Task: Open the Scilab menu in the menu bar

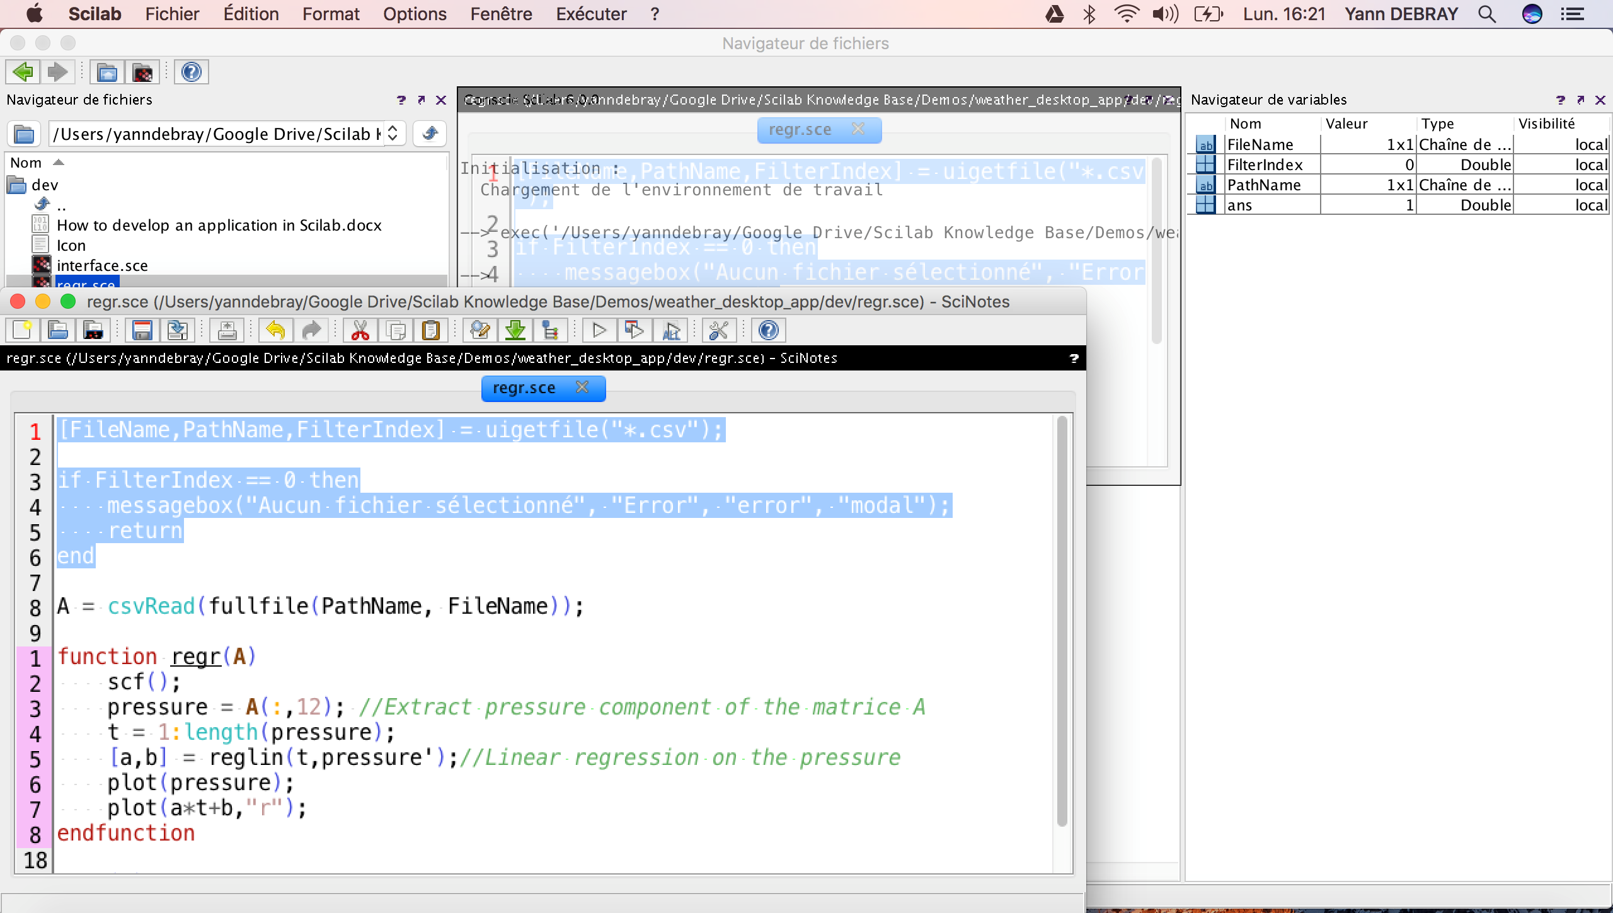Action: [95, 14]
